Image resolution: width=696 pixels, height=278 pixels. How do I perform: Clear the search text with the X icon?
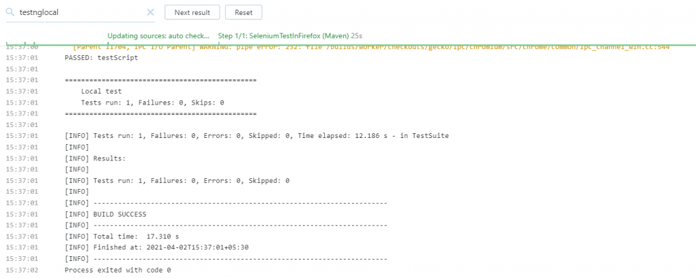[150, 12]
